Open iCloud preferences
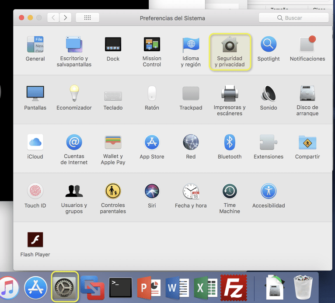The height and width of the screenshot is (303, 335). pos(35,146)
